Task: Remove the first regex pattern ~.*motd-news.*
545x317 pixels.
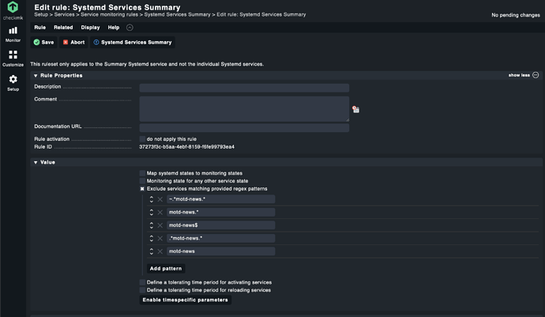Action: pos(160,199)
